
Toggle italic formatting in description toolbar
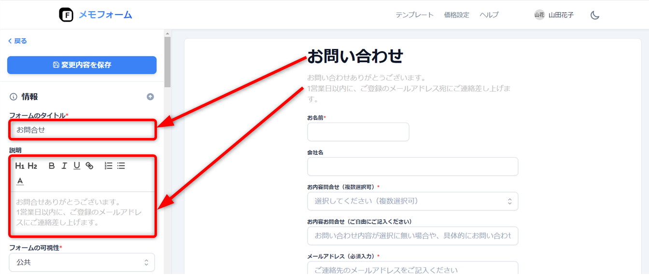tap(64, 166)
